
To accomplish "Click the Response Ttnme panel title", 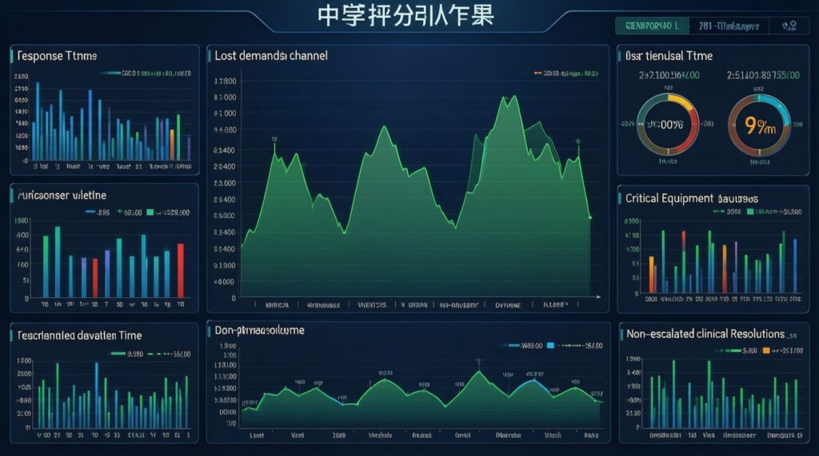I will pyautogui.click(x=57, y=56).
